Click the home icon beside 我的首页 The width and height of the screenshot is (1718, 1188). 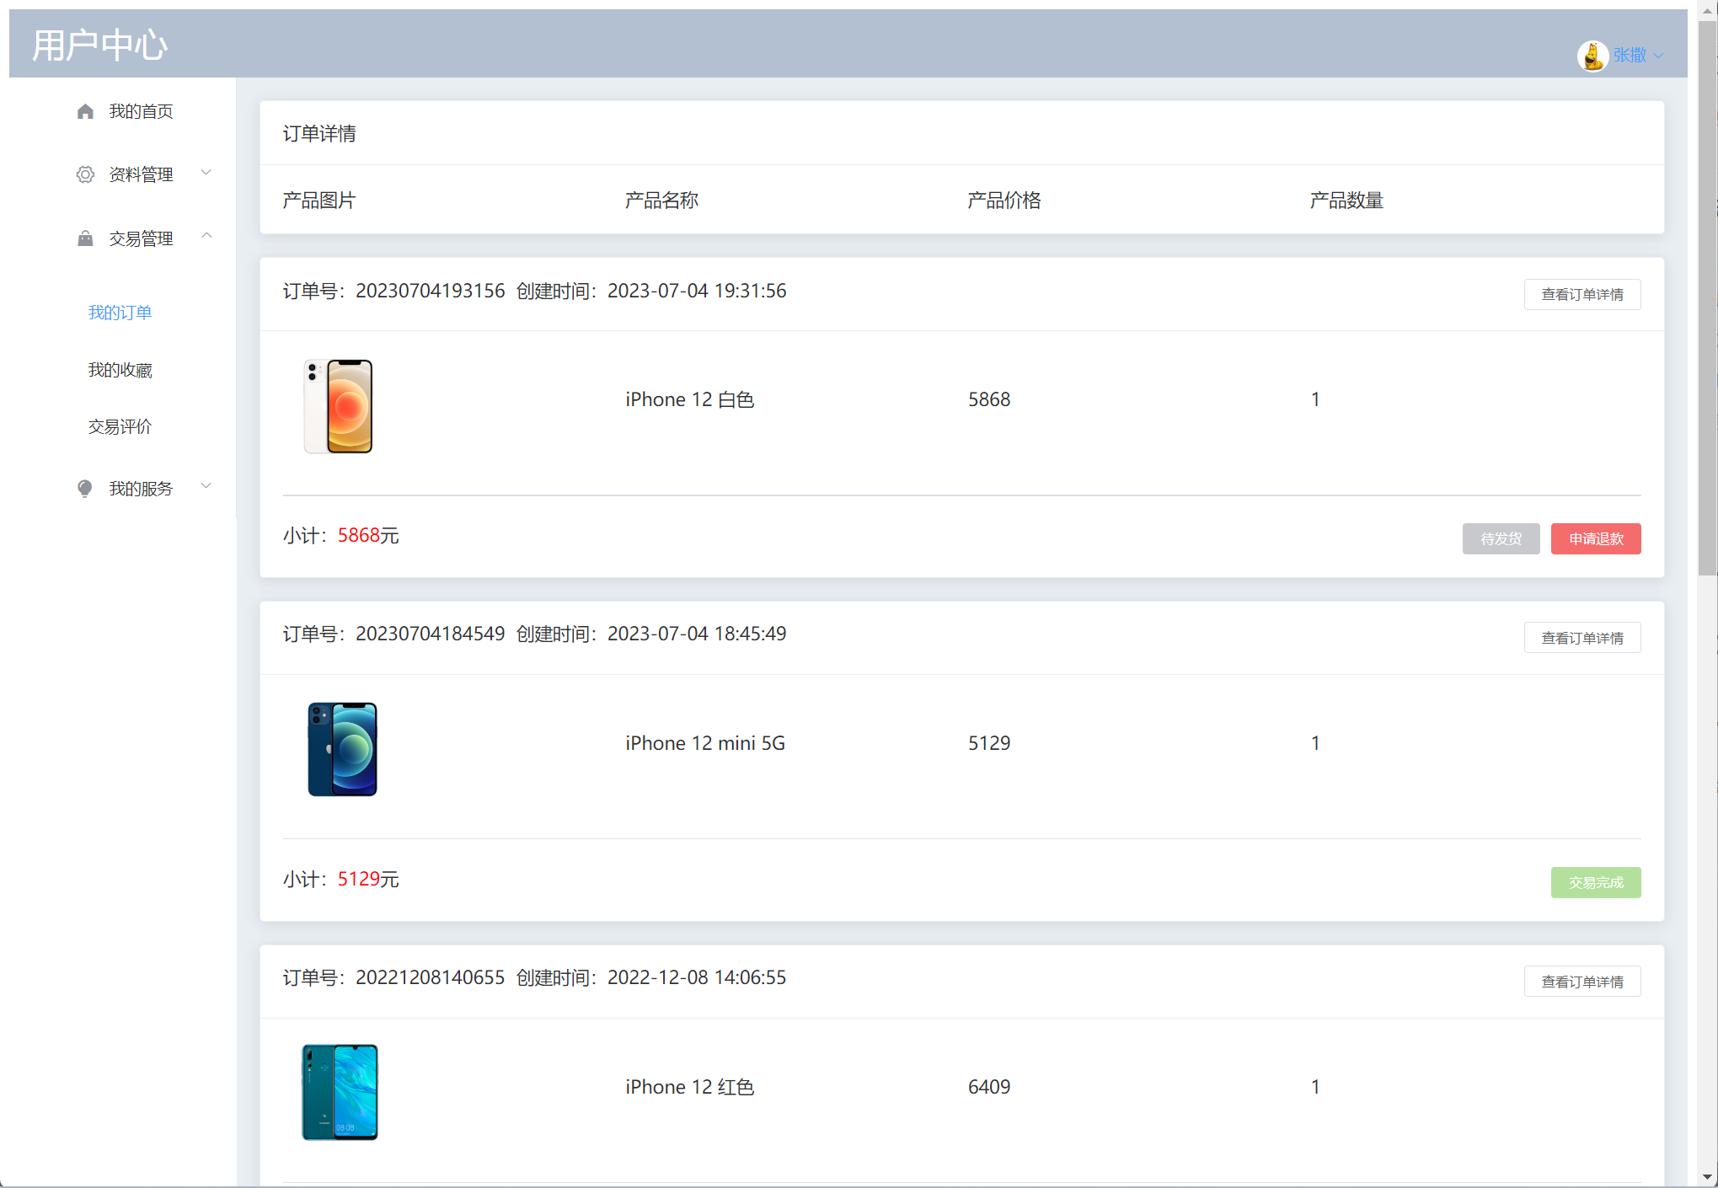pyautogui.click(x=85, y=111)
